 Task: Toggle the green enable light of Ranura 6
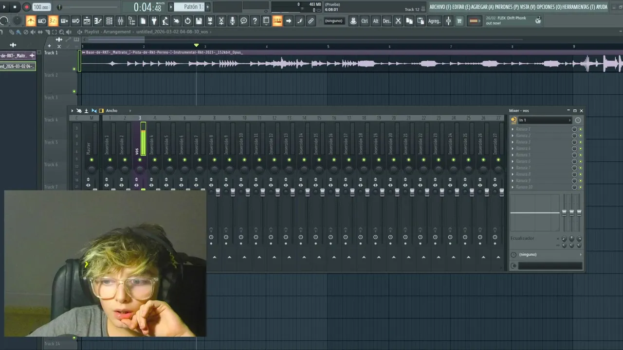click(x=580, y=161)
